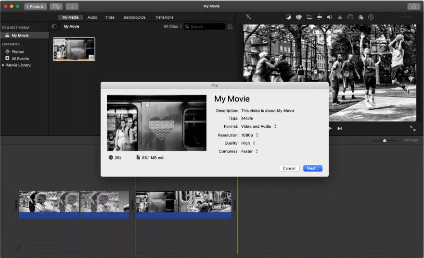
Task: Skip to next clip in viewer
Action: [x=340, y=128]
